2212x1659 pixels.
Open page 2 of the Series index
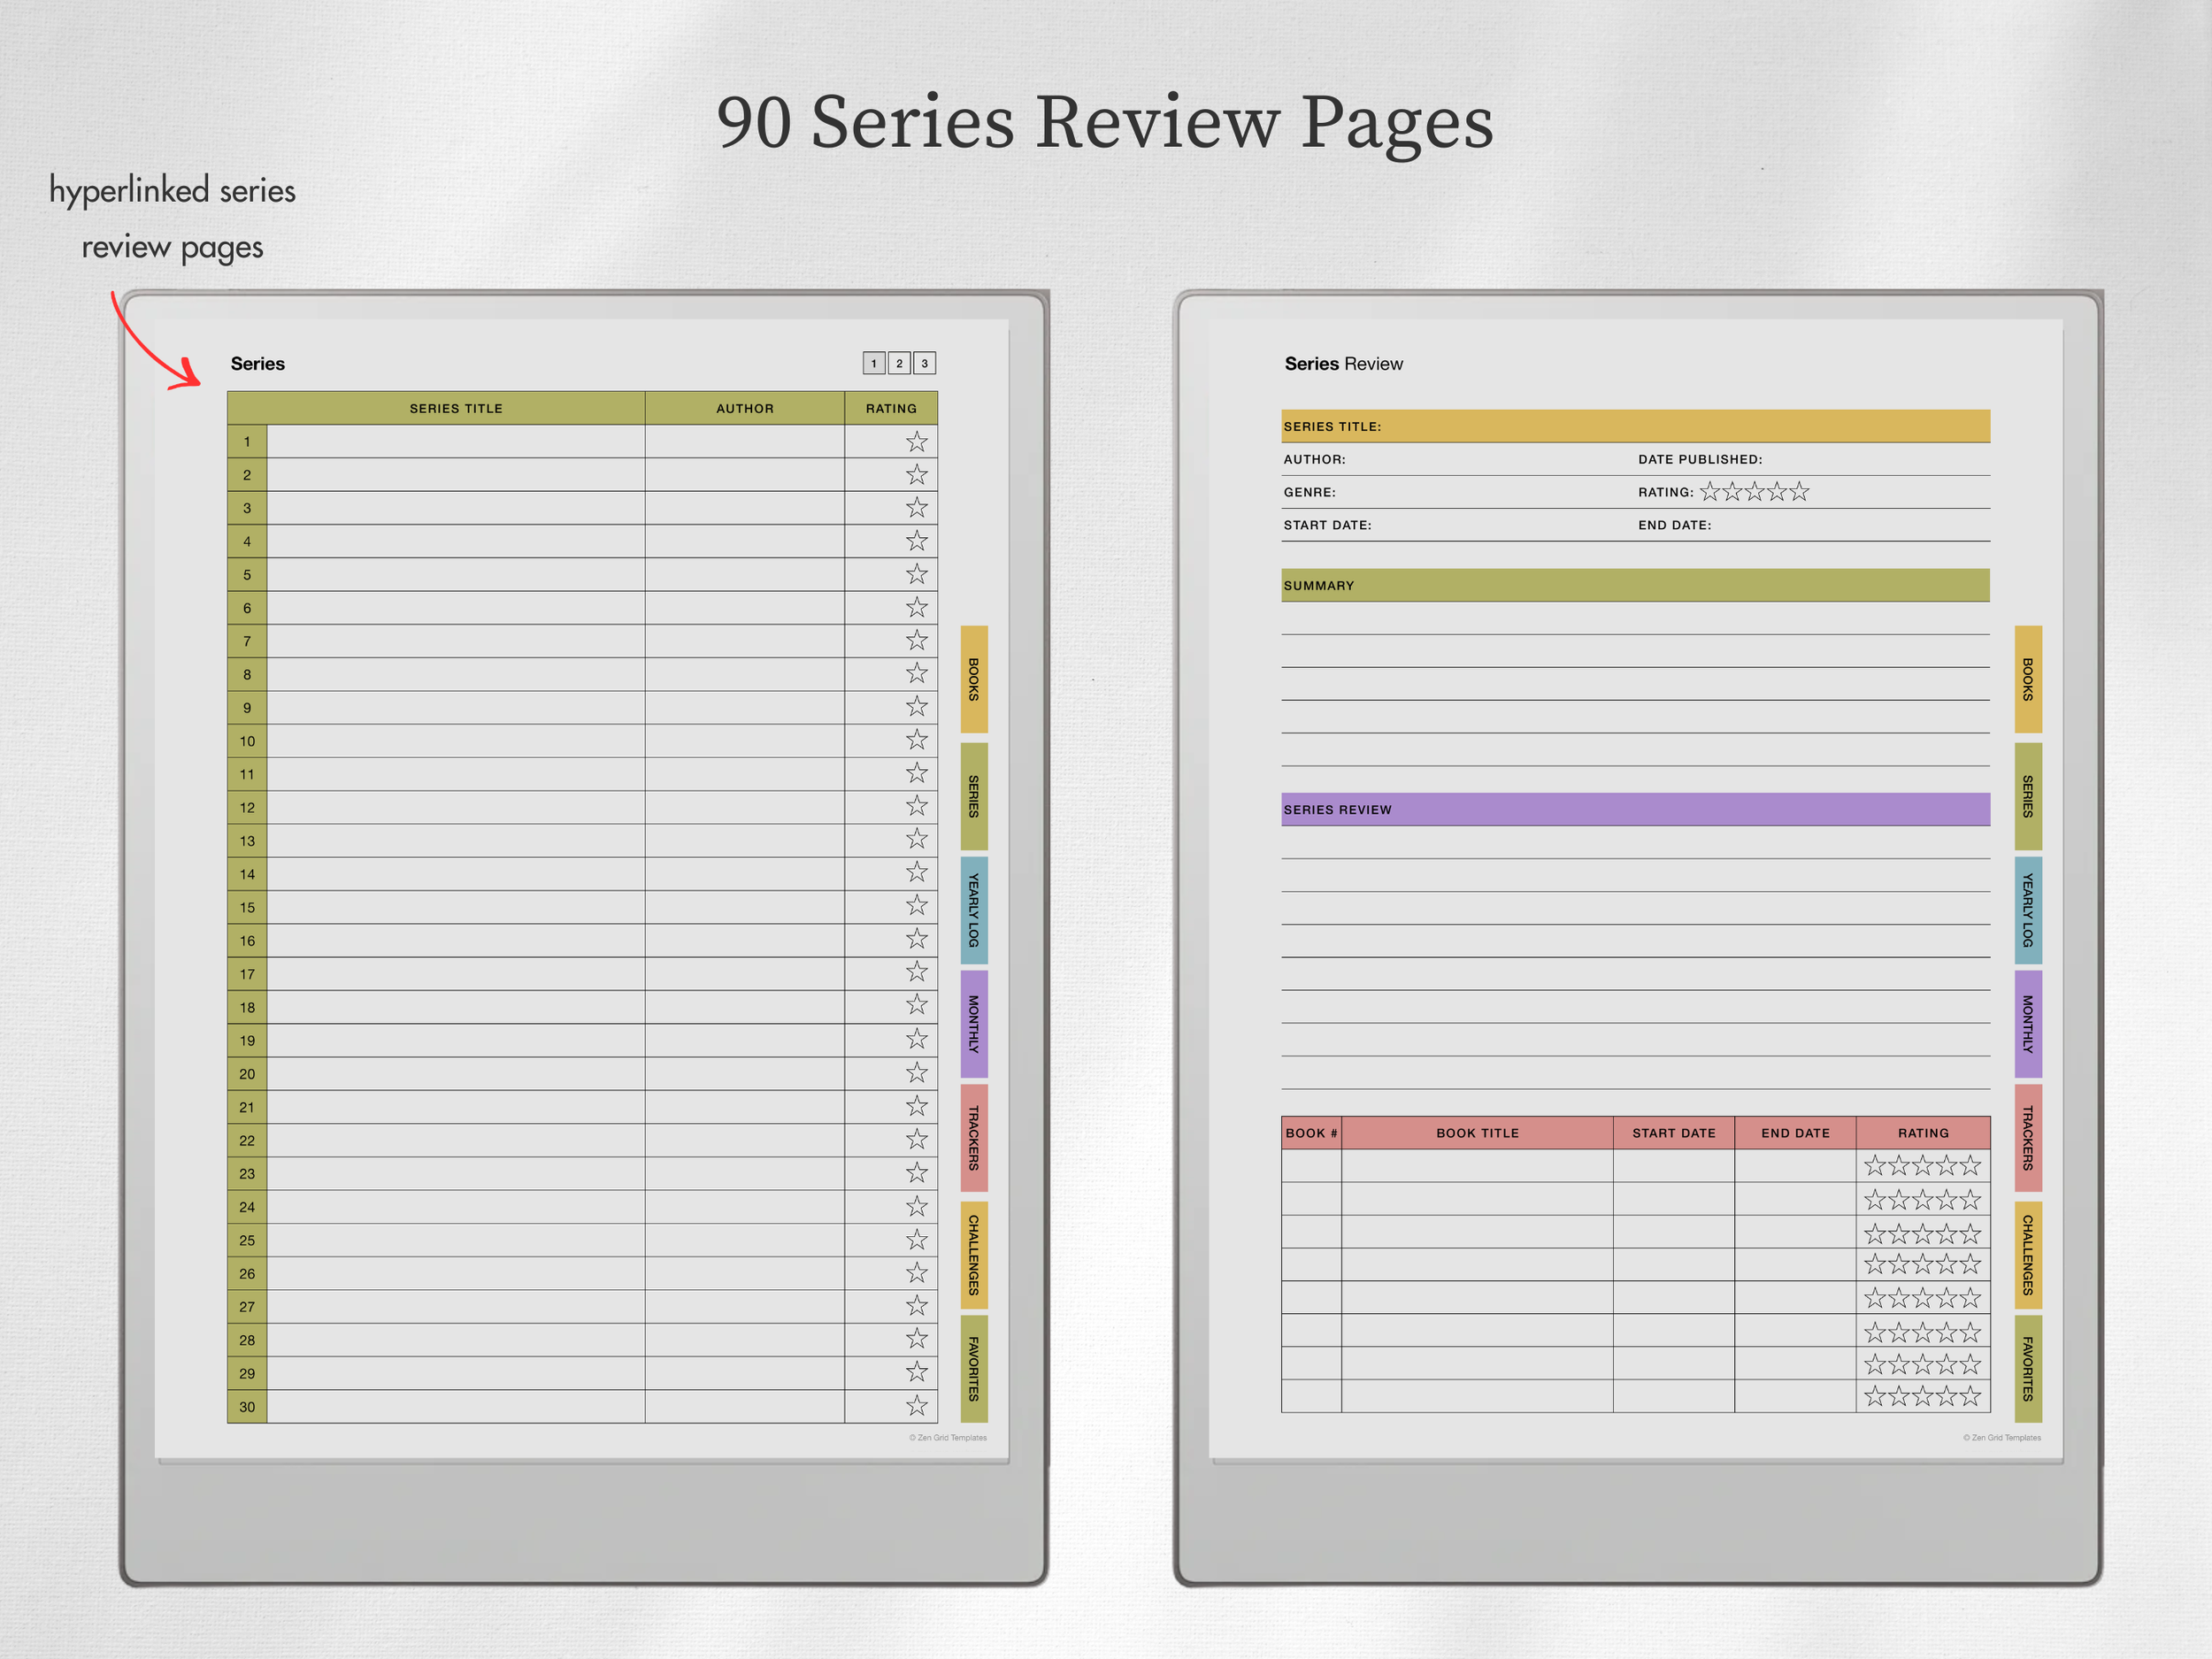point(899,363)
